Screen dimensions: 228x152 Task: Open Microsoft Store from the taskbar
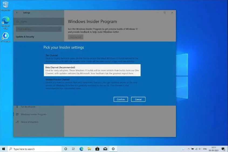click(97, 149)
